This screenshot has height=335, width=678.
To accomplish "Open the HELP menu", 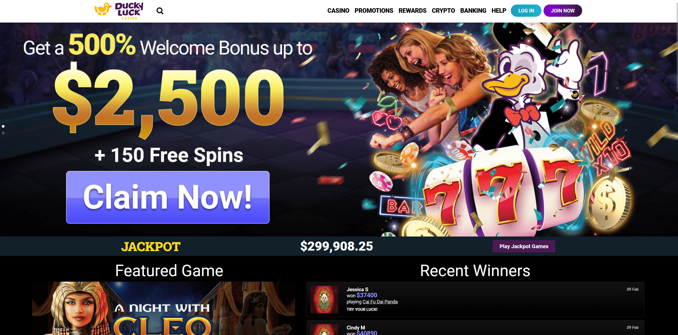I will [499, 11].
